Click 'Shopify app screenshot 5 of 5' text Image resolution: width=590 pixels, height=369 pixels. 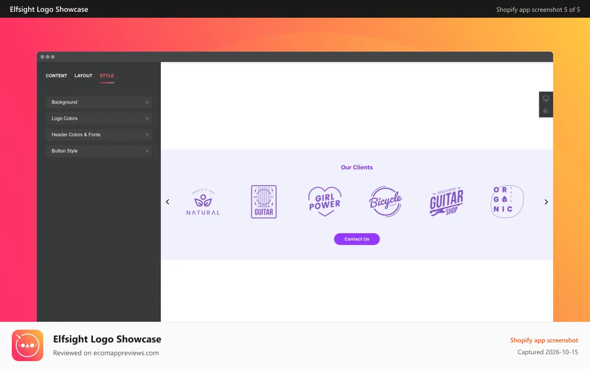[538, 9]
